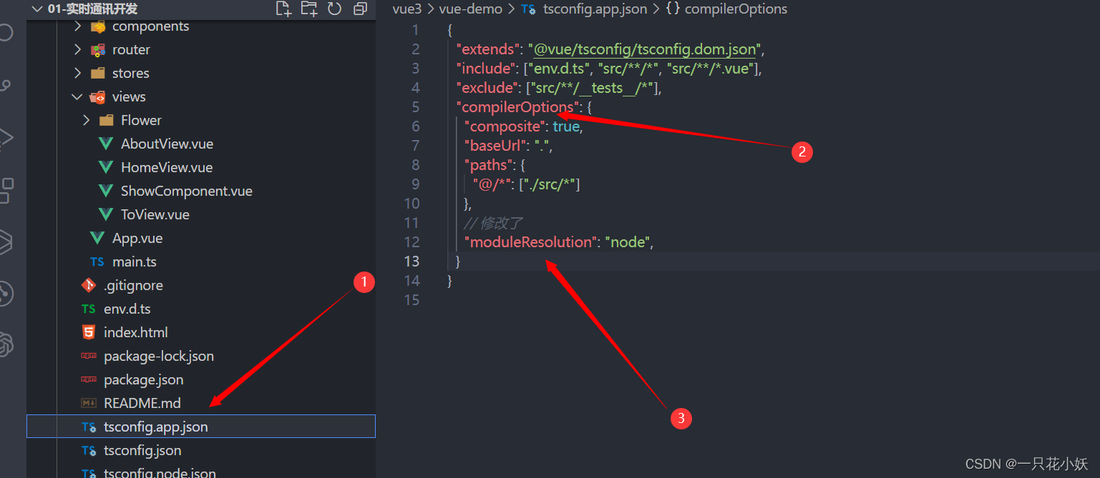1100x478 pixels.
Task: Open App.vue from the explorer
Action: pyautogui.click(x=137, y=239)
